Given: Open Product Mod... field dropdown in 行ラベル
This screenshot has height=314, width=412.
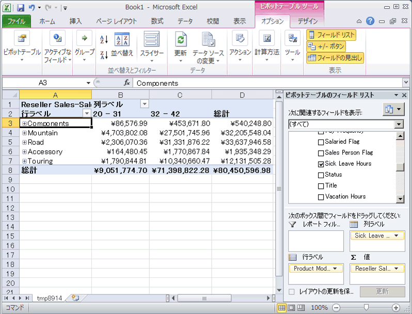Looking at the screenshot, I should point(335,269).
